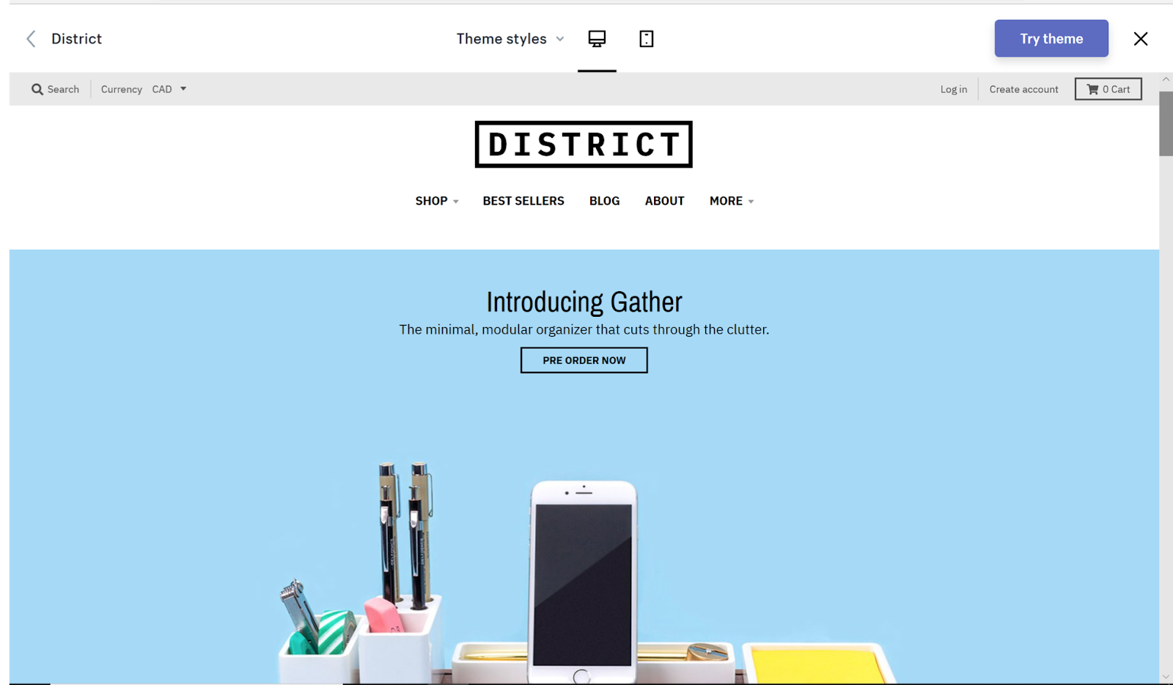Image resolution: width=1173 pixels, height=685 pixels.
Task: Close the theme preview with X
Action: point(1141,39)
